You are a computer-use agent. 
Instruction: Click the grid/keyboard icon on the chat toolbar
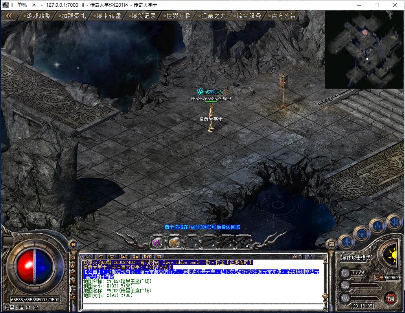158,257
